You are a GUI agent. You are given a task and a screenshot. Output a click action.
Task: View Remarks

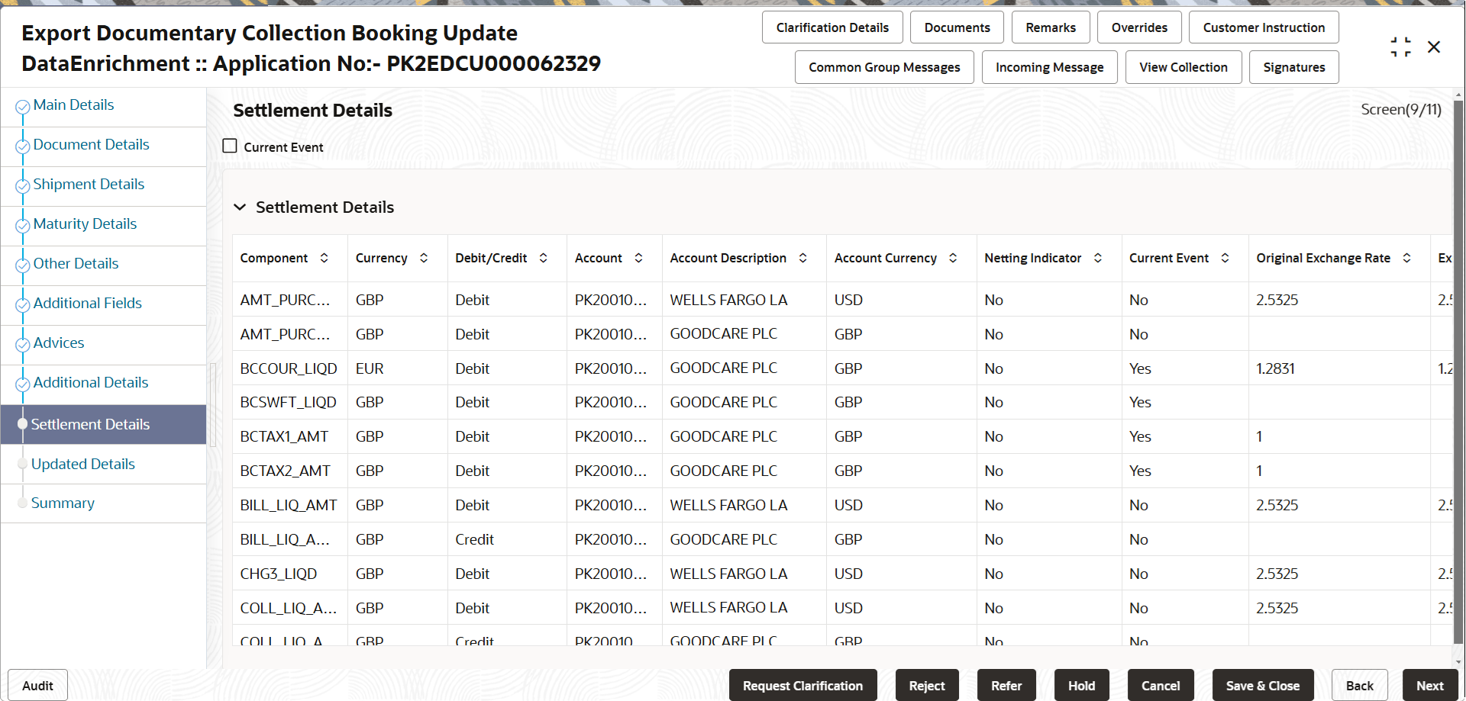click(x=1051, y=27)
